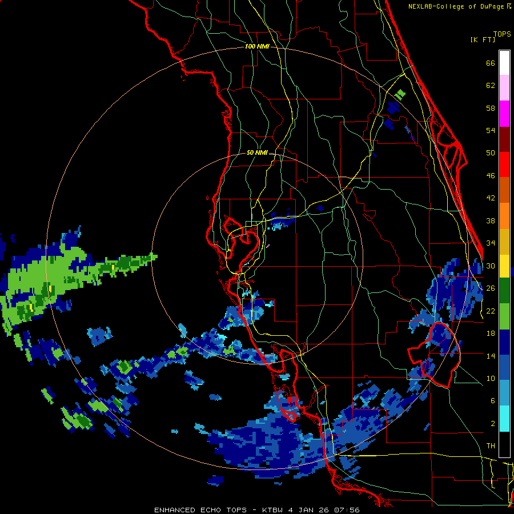Click the "26" value in the color scale
This screenshot has width=514, height=514.
pos(491,288)
